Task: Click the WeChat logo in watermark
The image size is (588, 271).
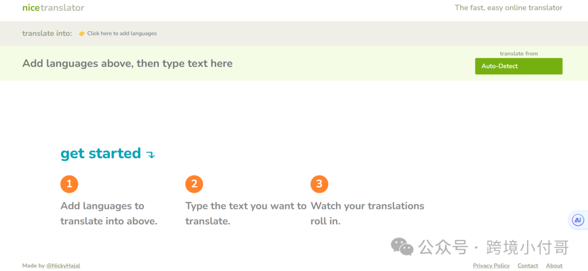Action: [402, 247]
